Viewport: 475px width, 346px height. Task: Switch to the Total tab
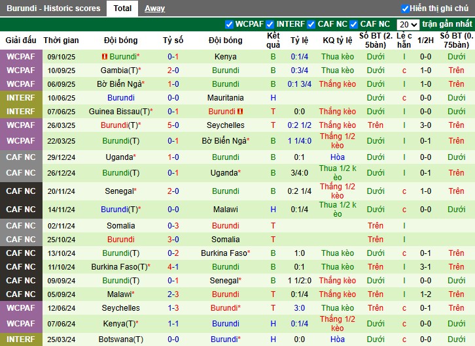pos(122,8)
